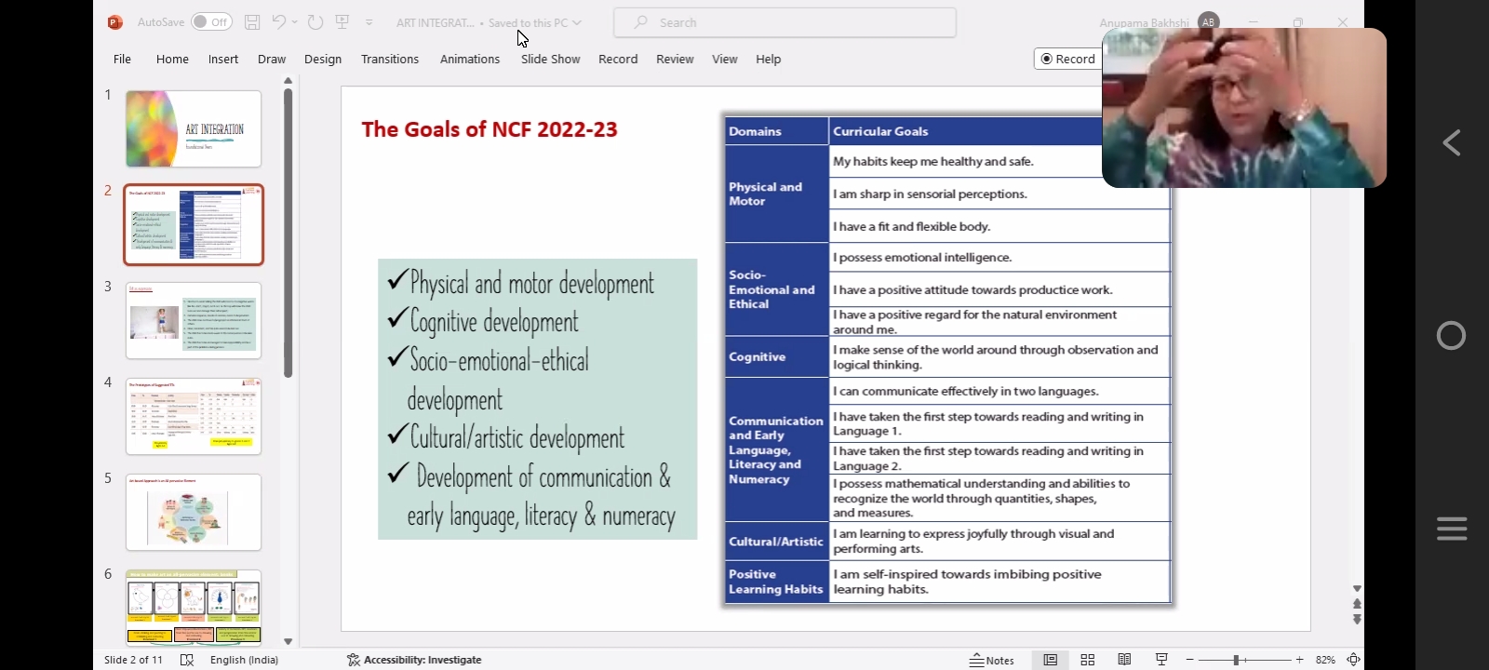Switch to Reading View icon
Viewport: 1489px width, 670px height.
click(x=1124, y=660)
